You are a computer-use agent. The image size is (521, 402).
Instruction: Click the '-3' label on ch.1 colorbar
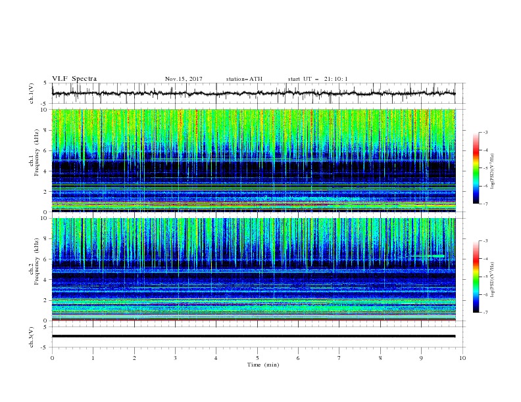point(485,132)
